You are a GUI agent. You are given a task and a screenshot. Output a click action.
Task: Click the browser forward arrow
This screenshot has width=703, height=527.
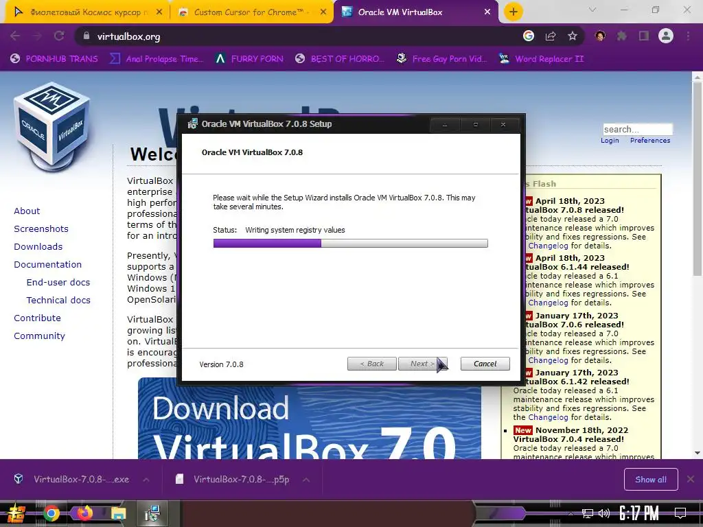coord(37,36)
